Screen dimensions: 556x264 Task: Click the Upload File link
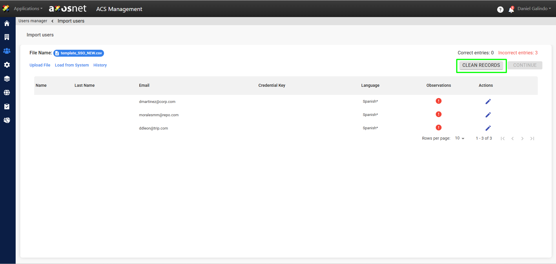pyautogui.click(x=40, y=65)
